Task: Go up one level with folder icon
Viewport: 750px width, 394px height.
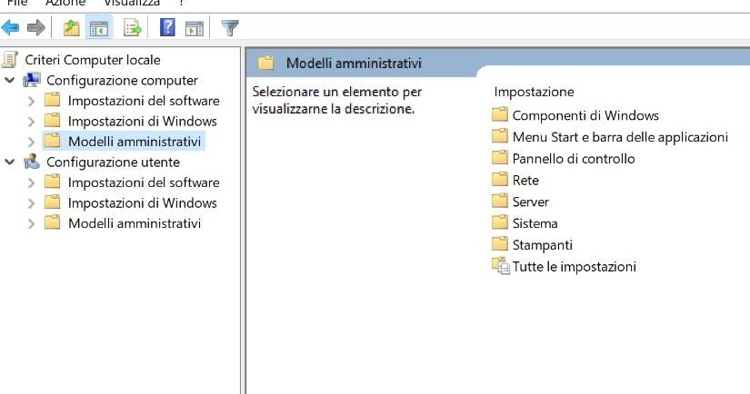Action: pyautogui.click(x=72, y=28)
